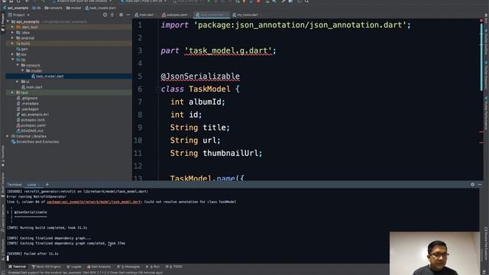The image size is (489, 275).
Task: Hide the Project tool window
Action: pyautogui.click(x=128, y=15)
